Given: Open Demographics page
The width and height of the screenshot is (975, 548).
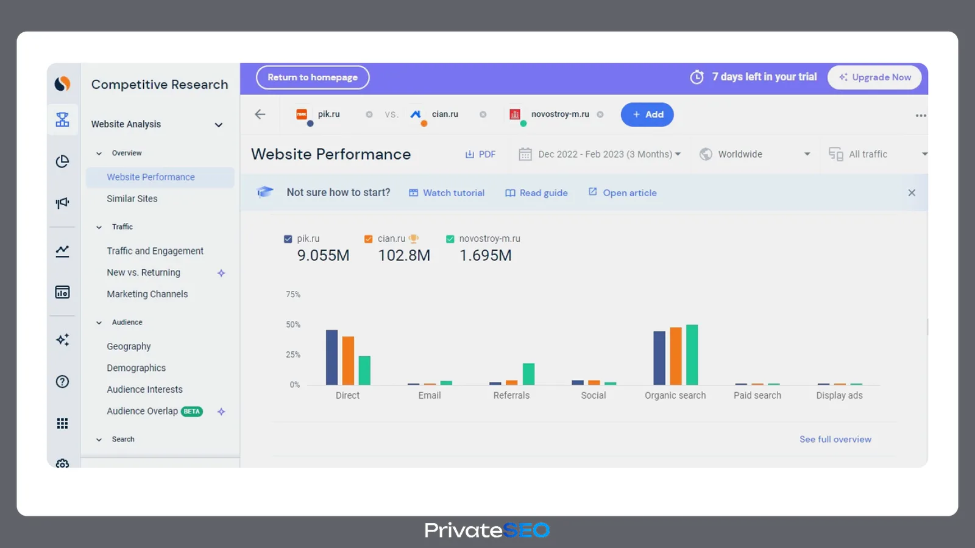Looking at the screenshot, I should click(136, 368).
